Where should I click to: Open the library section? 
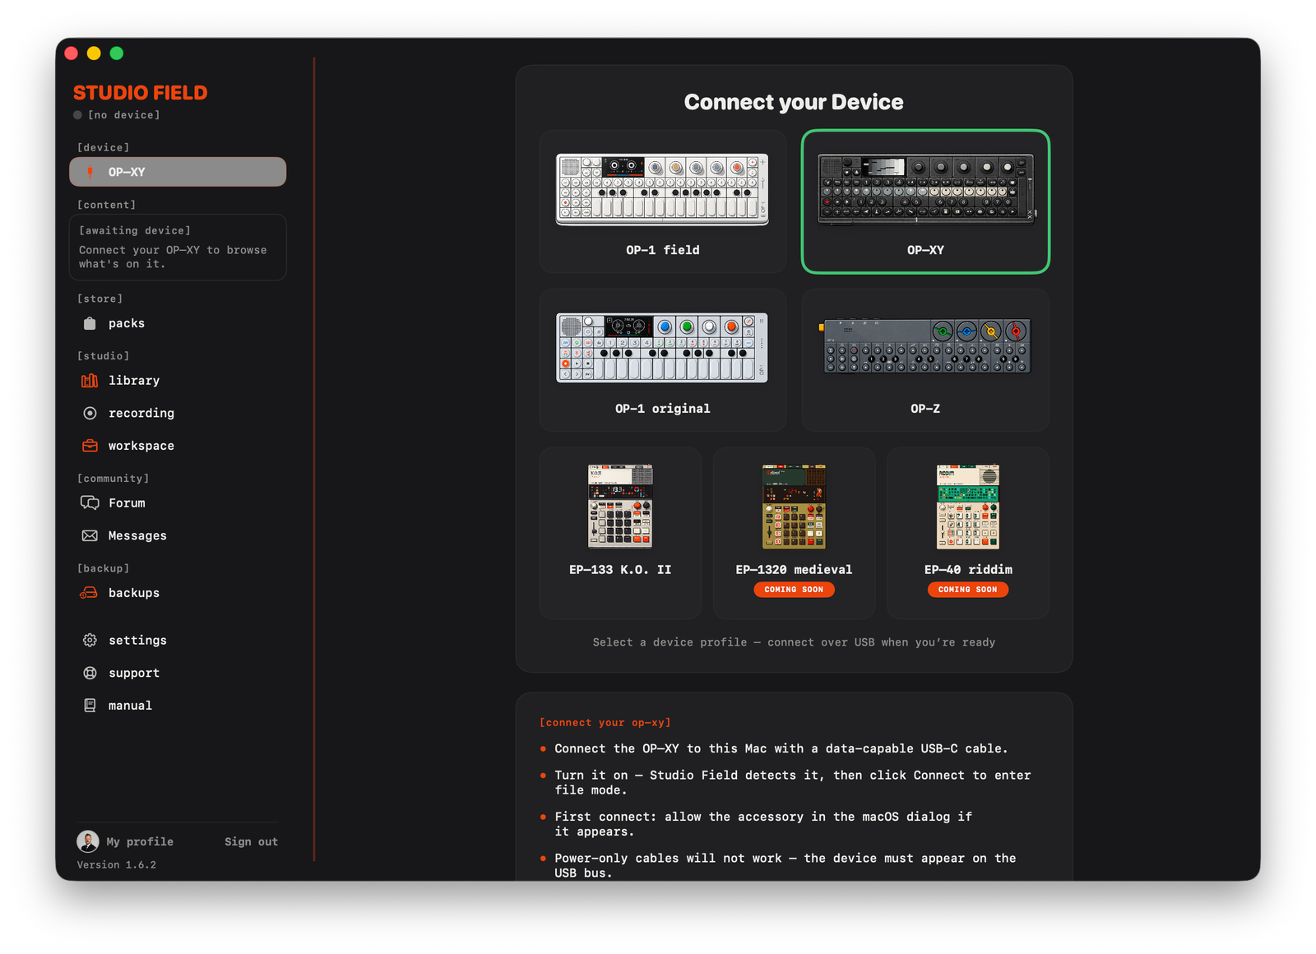coord(178,380)
